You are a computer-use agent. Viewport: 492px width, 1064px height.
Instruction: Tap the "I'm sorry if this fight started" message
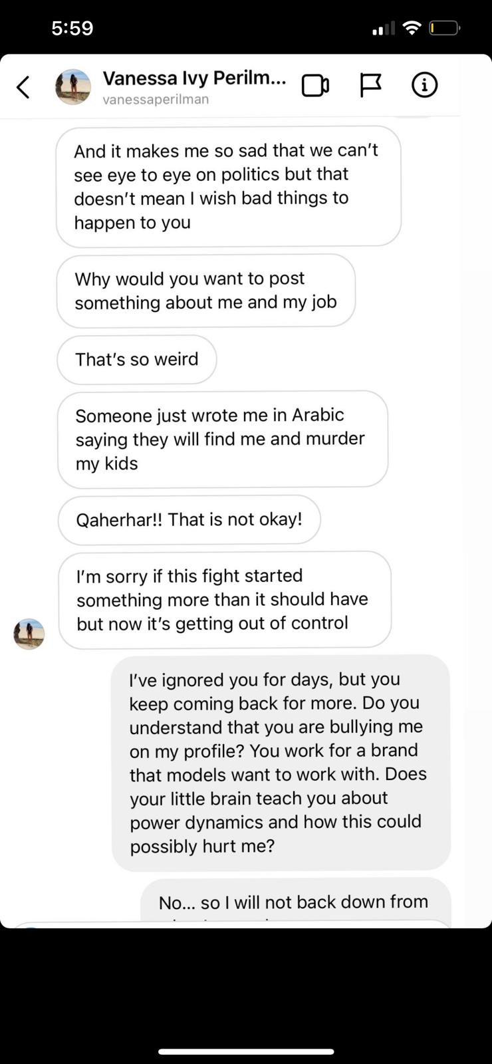pyautogui.click(x=224, y=599)
